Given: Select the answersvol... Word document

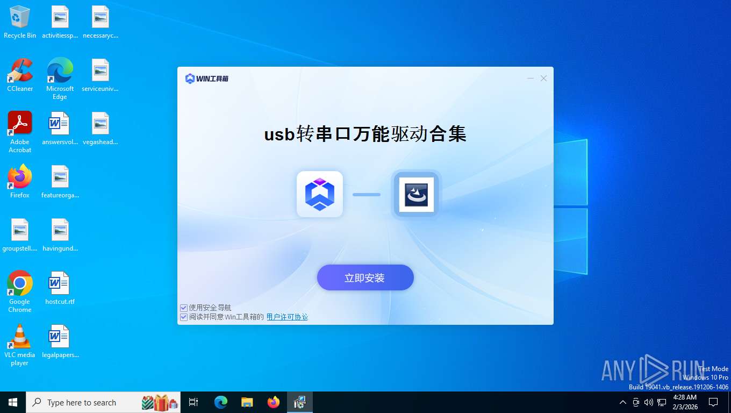Looking at the screenshot, I should point(60,129).
